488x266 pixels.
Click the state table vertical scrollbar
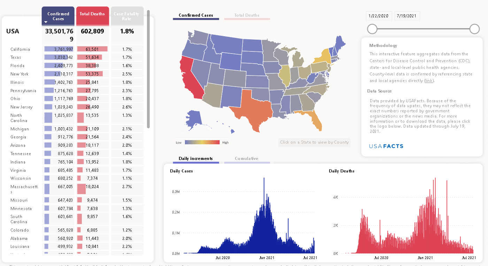click(x=148, y=70)
